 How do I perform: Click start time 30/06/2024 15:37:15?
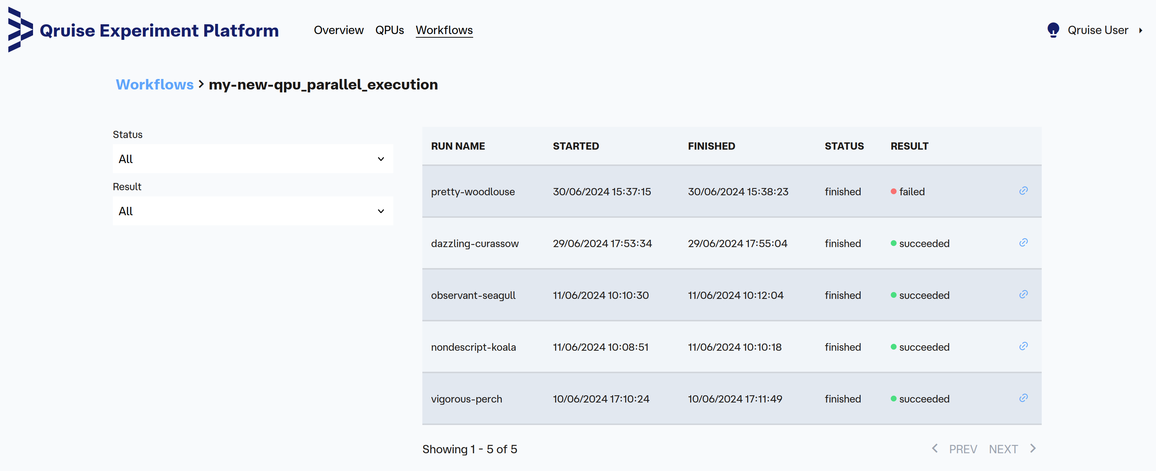click(602, 192)
